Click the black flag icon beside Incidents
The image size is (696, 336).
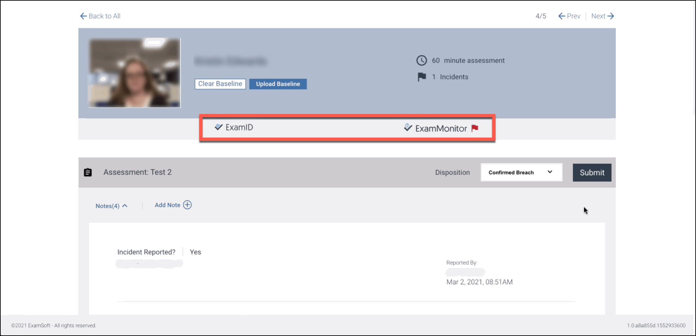(422, 77)
